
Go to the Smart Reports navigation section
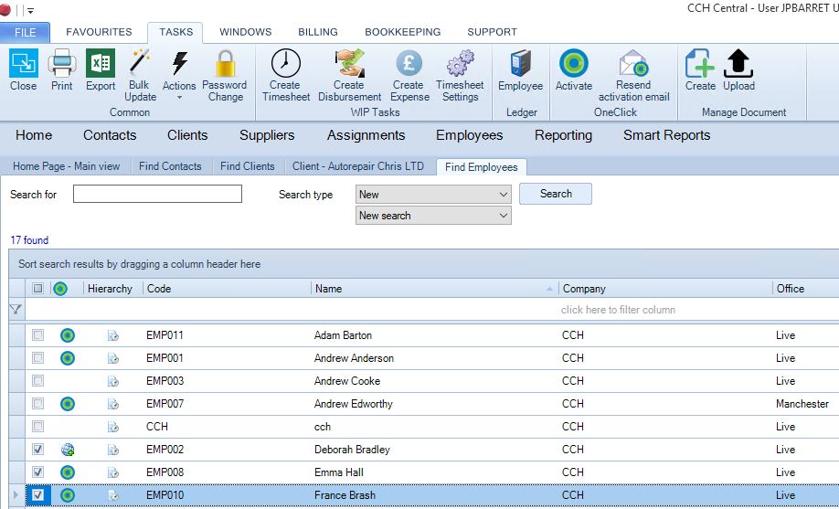point(666,135)
